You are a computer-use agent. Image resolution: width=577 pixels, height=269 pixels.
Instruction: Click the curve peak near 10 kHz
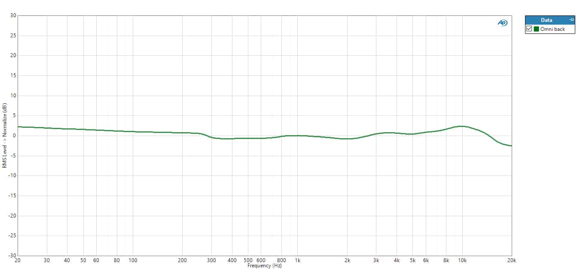(461, 126)
